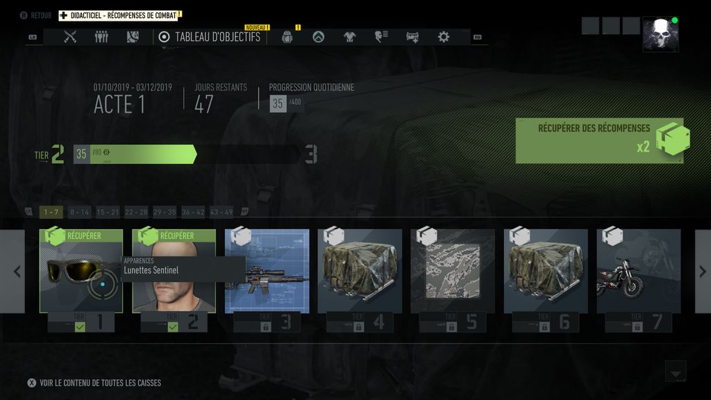Open the squad members icon tab
Screen dimensions: 711x400
pyautogui.click(x=101, y=37)
